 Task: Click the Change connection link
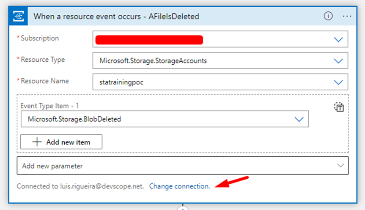(179, 186)
